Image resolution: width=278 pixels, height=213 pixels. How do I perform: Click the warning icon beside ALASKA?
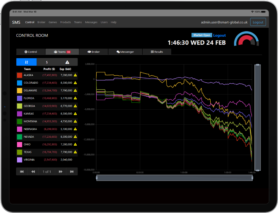point(75,75)
